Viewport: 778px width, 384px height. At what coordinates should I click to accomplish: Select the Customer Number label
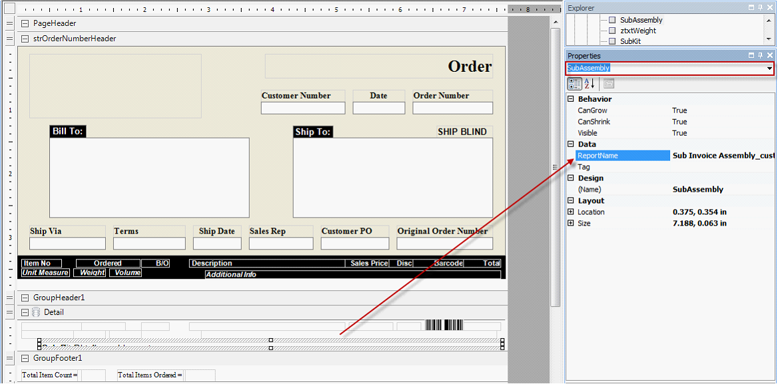302,96
